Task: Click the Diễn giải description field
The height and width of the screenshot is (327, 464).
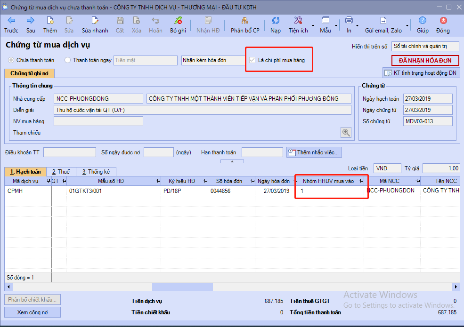Action: click(203, 110)
